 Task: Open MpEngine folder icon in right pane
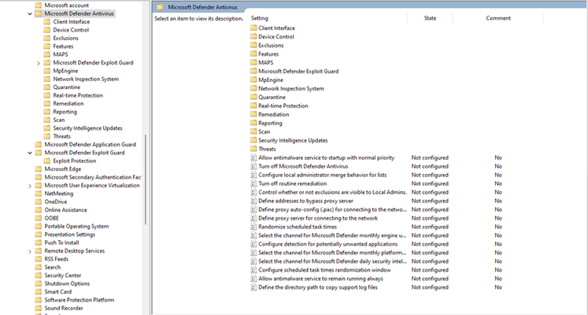(x=253, y=80)
